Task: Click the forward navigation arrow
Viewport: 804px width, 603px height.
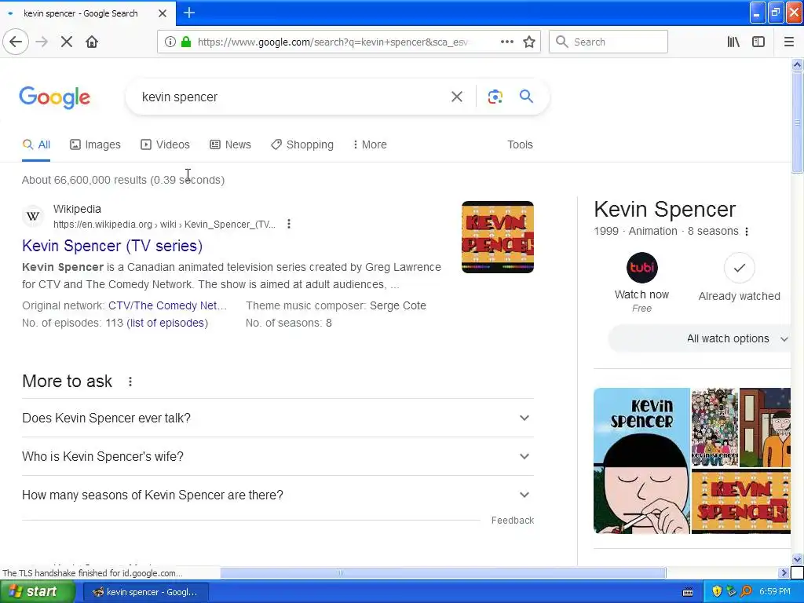Action: click(x=42, y=42)
